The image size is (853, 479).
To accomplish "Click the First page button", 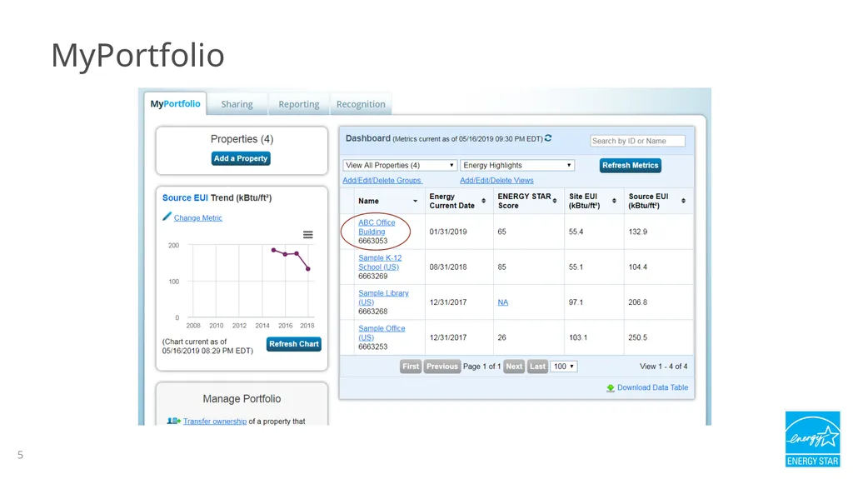I will tap(411, 367).
